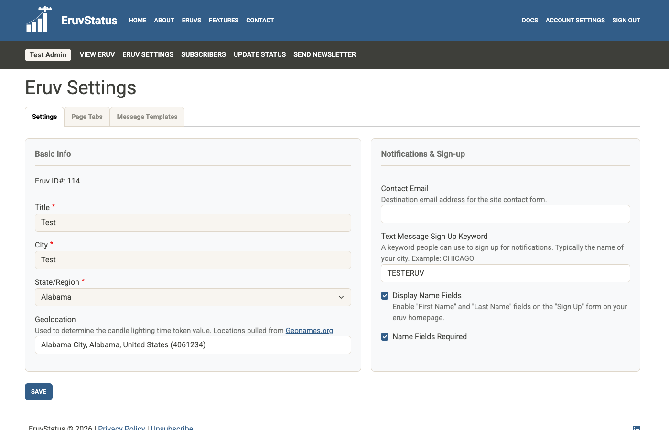Viewport: 669px width, 430px height.
Task: Open UPDATE STATUS from the admin bar
Action: pyautogui.click(x=259, y=54)
